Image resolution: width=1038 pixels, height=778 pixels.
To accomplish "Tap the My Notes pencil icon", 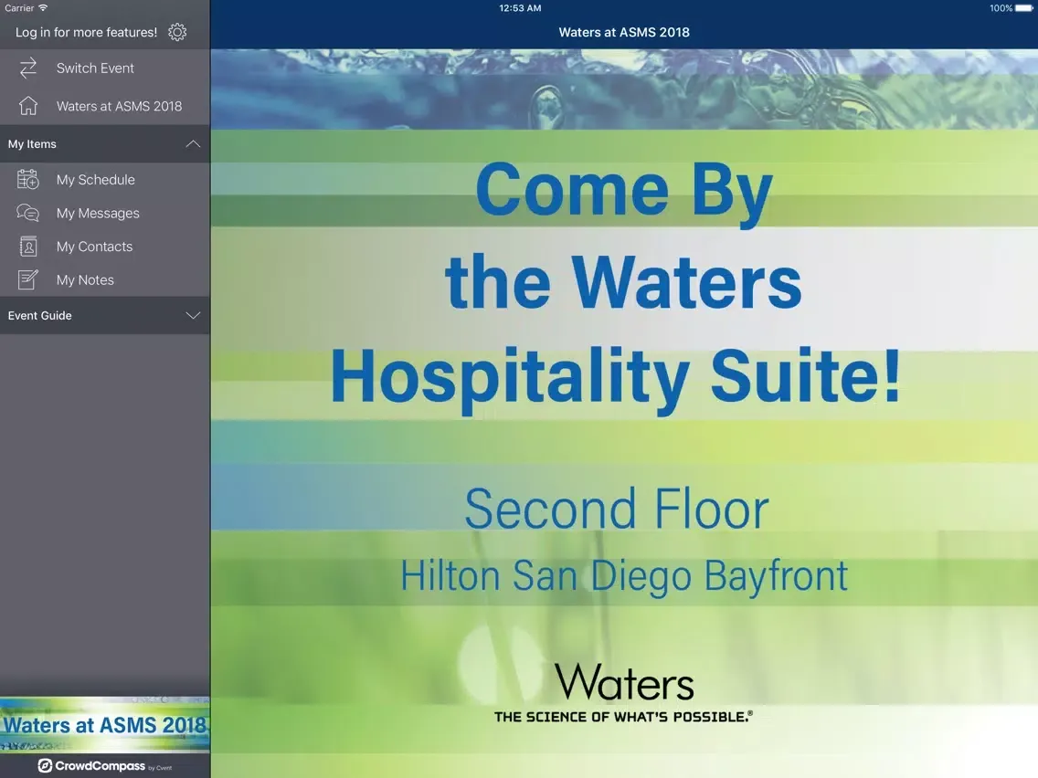I will (x=27, y=279).
